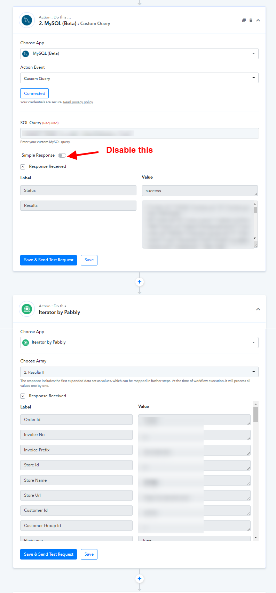Click the MySQL icon inside Choose App field
The height and width of the screenshot is (593, 276).
tap(26, 54)
